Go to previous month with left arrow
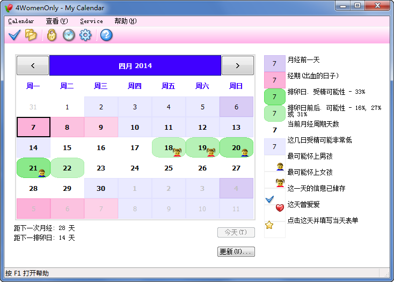The image size is (394, 282). [x=33, y=65]
